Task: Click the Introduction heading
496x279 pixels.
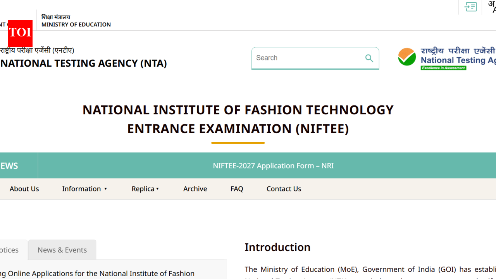Action: pyautogui.click(x=277, y=247)
